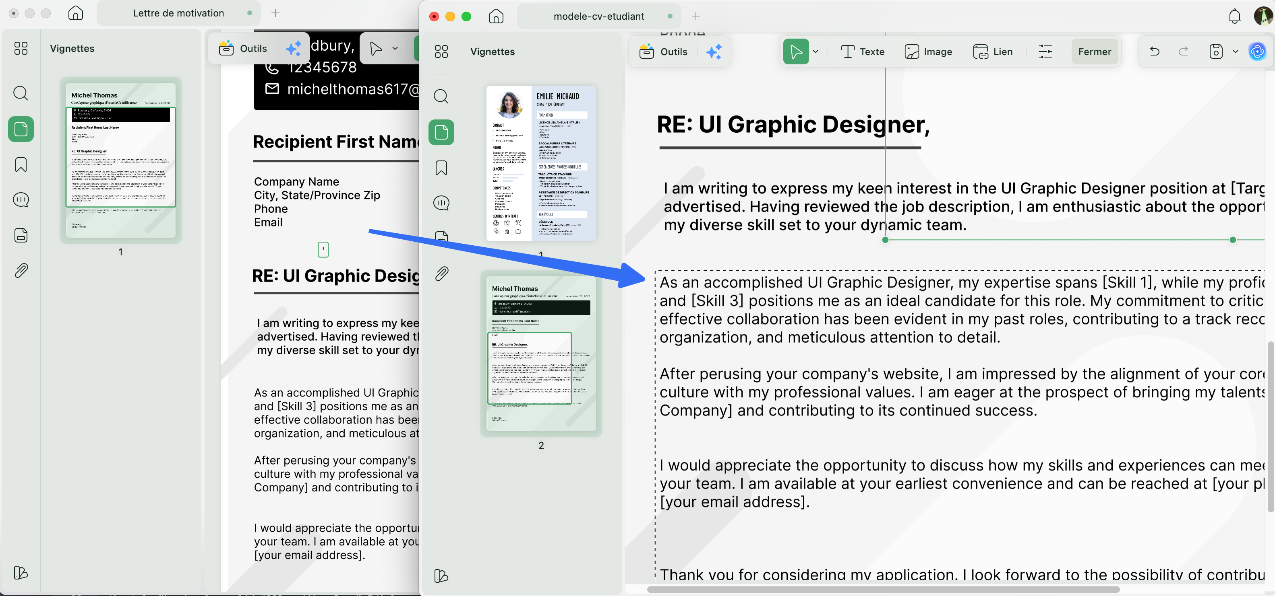Switch to the modele-cv-etudiant tab
Image resolution: width=1275 pixels, height=596 pixels.
coord(598,16)
